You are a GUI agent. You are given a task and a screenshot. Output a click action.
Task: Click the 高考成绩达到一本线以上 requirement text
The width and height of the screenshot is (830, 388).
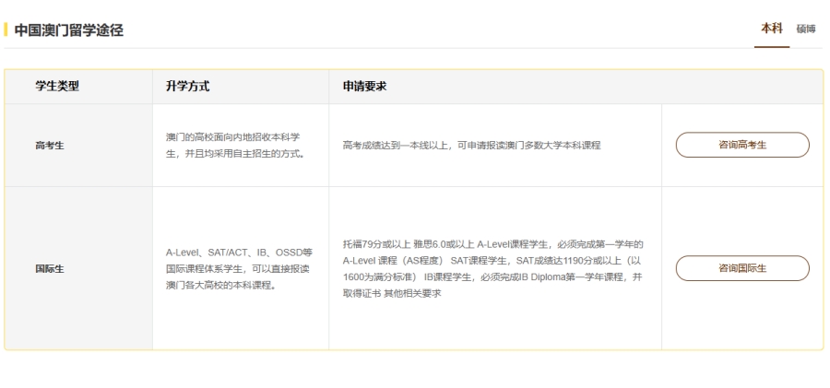pos(471,146)
